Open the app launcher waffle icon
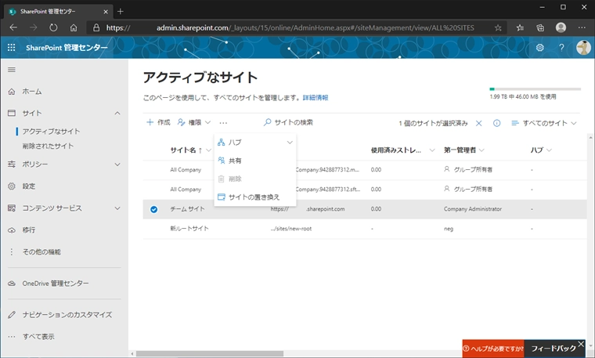 pos(12,48)
